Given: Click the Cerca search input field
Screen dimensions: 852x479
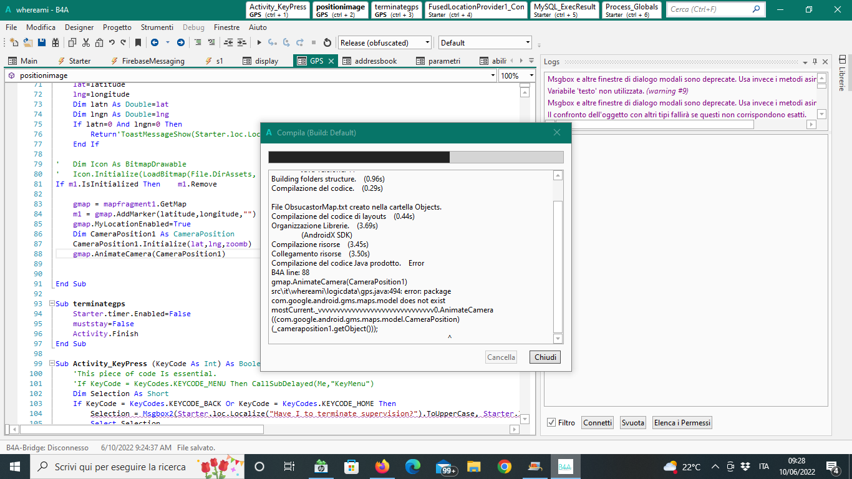Looking at the screenshot, I should coord(709,9).
